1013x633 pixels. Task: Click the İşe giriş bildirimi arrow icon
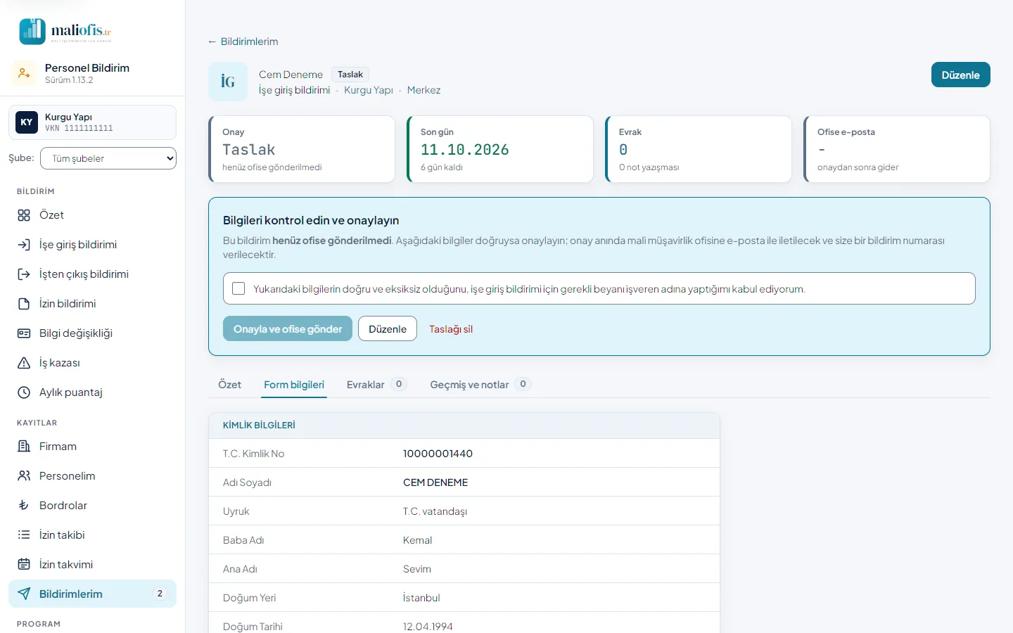tap(24, 245)
